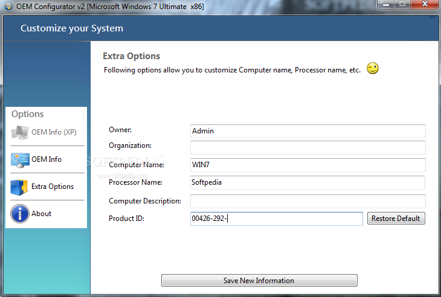
Task: Click the Computer Name field with WIN7
Action: (x=307, y=165)
